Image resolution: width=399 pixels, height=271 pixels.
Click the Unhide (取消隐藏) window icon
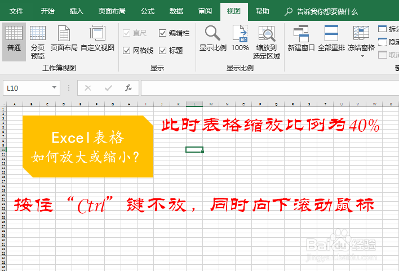coord(383,55)
